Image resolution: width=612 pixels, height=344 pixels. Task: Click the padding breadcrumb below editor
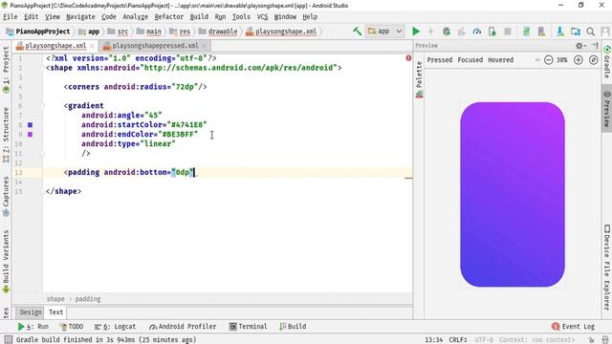tap(88, 299)
